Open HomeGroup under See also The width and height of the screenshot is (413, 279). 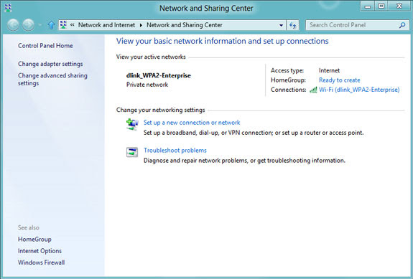34,240
